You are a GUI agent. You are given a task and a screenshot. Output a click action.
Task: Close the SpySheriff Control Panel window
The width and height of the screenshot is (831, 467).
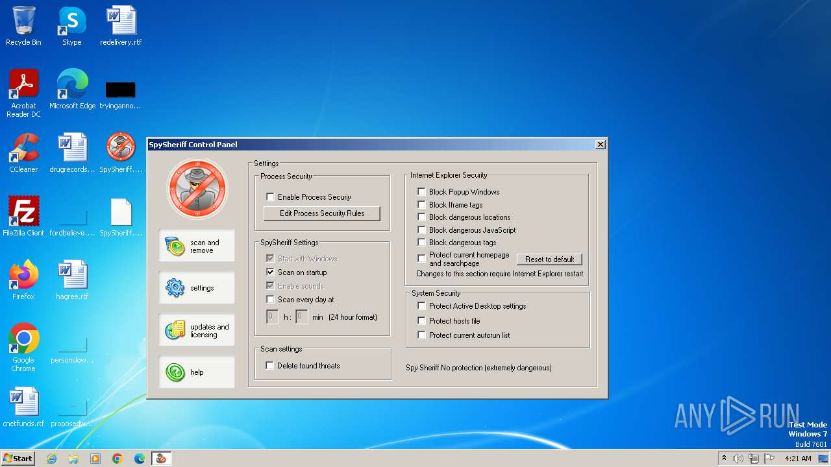point(601,145)
